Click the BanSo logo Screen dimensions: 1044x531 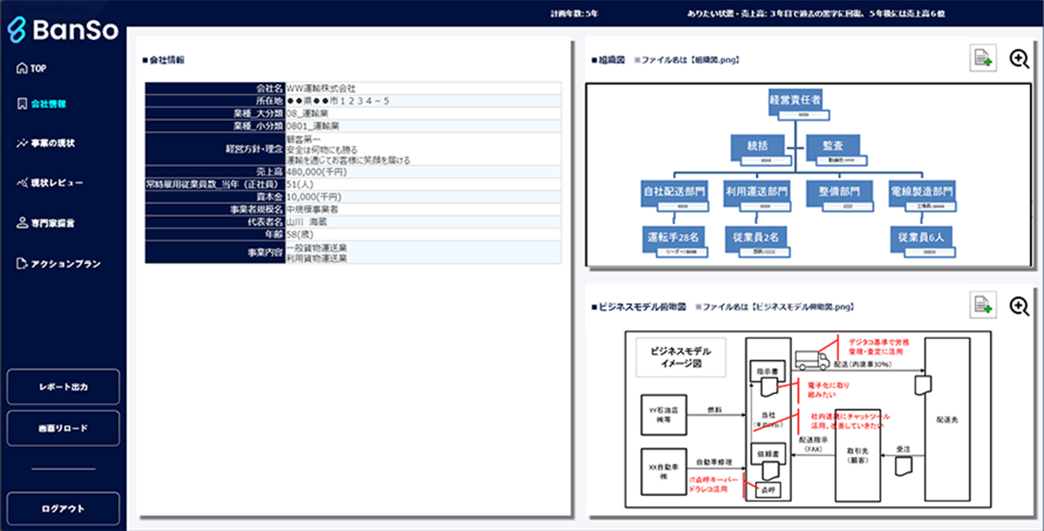63,29
